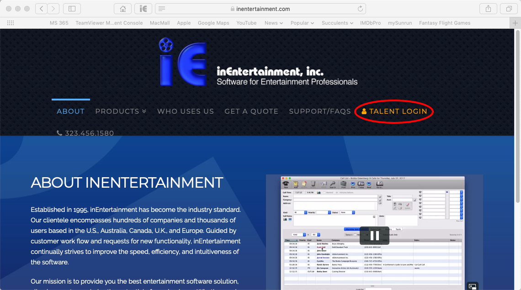The image size is (521, 290).
Task: Open Who Uses Us nav item
Action: [186, 111]
